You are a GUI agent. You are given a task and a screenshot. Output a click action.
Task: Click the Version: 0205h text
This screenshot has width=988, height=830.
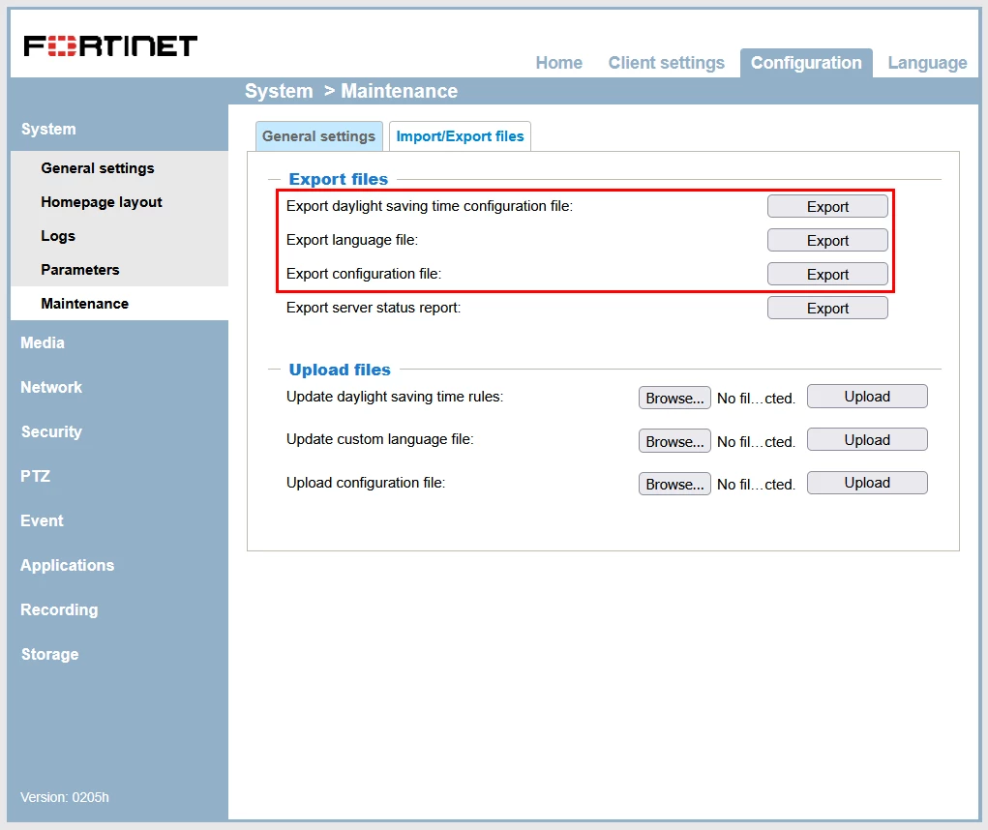[64, 797]
